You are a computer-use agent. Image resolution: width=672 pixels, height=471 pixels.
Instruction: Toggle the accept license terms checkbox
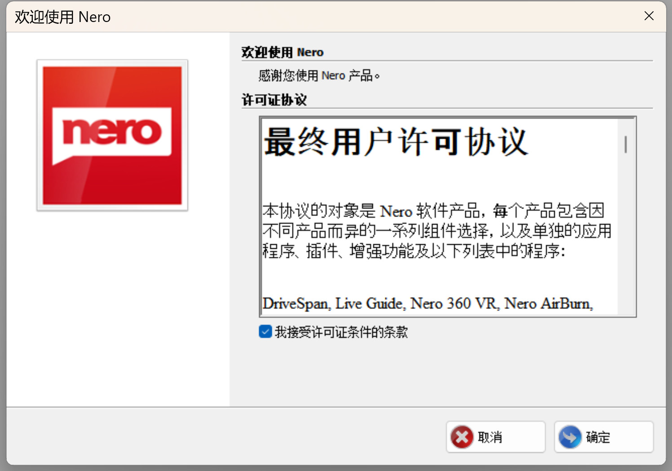[x=265, y=332]
